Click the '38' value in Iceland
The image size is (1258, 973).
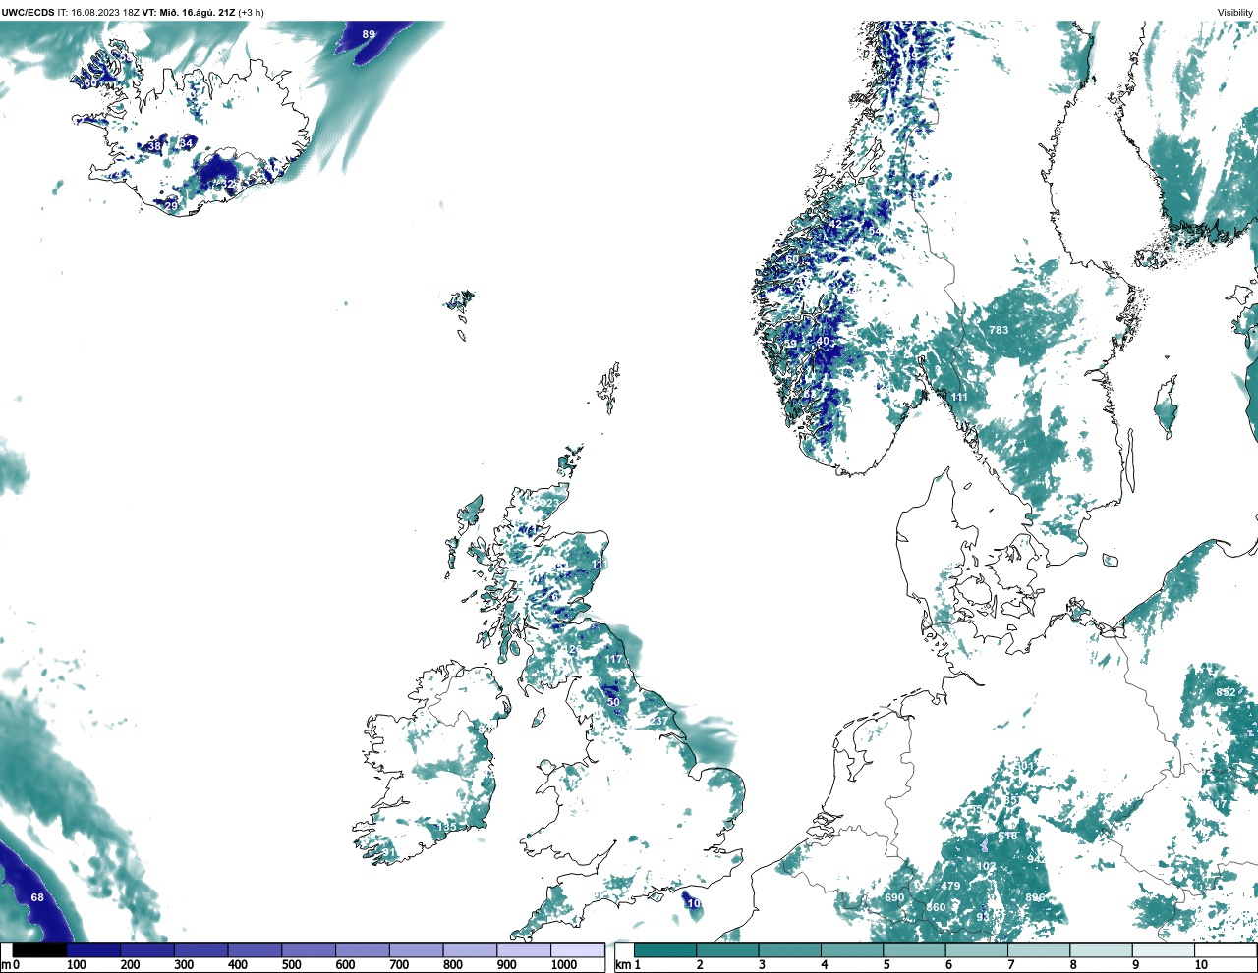[154, 147]
